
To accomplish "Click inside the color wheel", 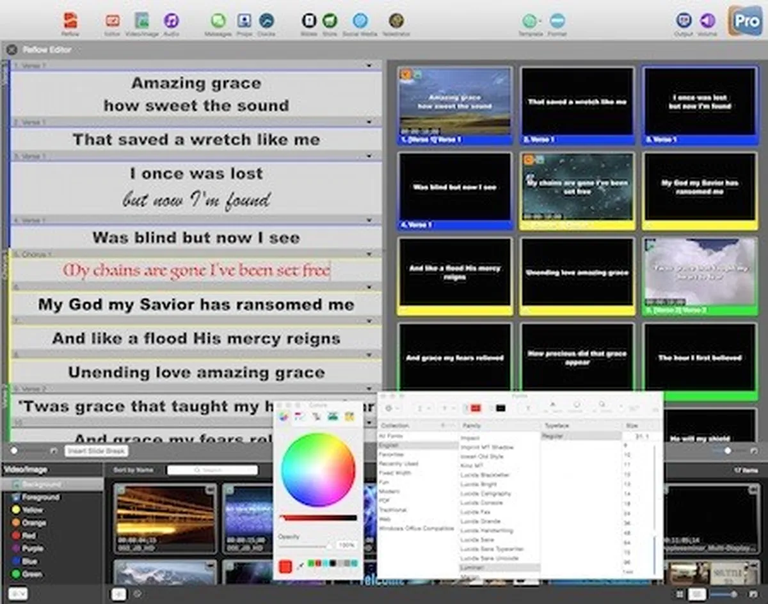I will tap(318, 470).
